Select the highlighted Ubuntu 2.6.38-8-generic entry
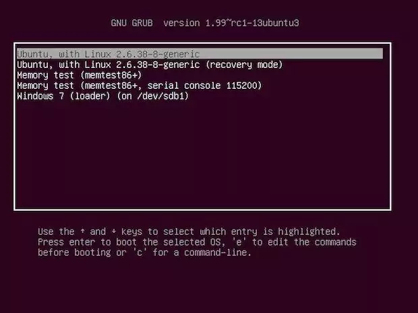The height and width of the screenshot is (313, 418). (x=200, y=54)
